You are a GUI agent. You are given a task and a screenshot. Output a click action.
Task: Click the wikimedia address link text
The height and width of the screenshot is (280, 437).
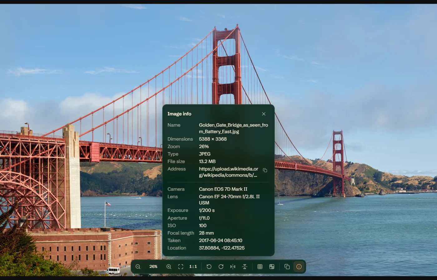click(228, 172)
